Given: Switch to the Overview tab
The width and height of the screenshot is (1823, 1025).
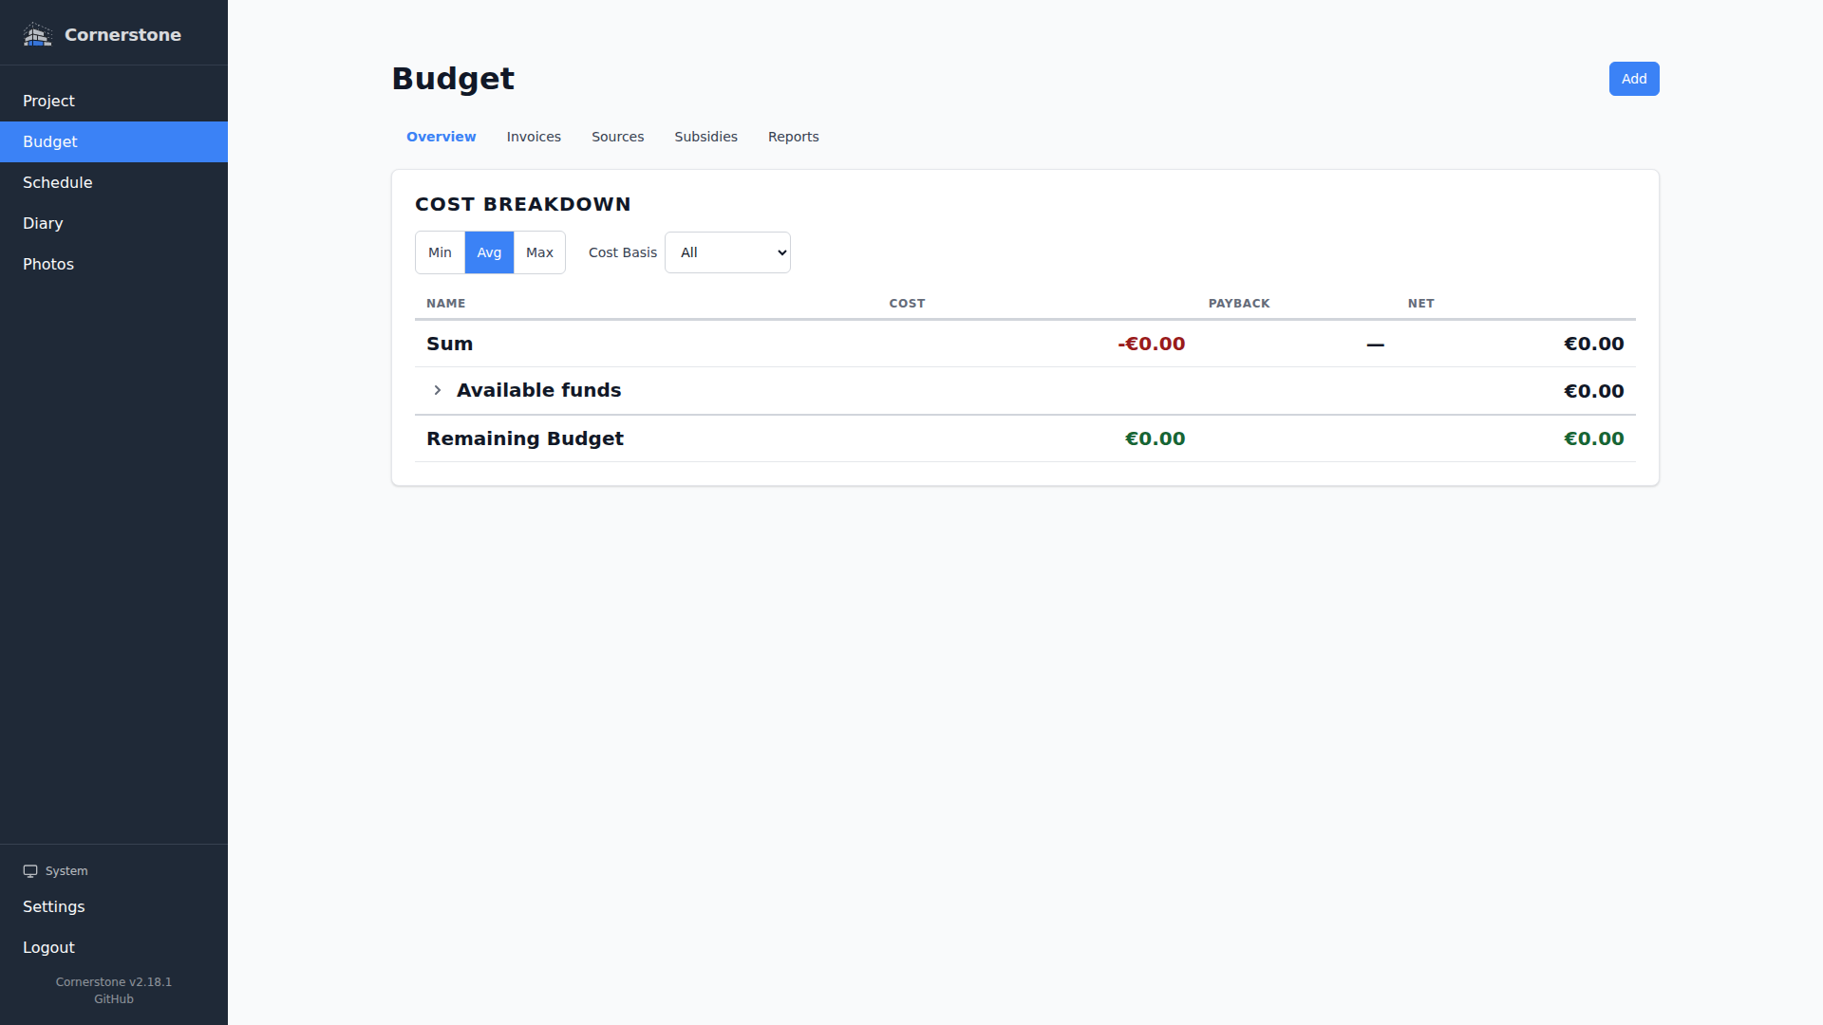Looking at the screenshot, I should pos(442,137).
